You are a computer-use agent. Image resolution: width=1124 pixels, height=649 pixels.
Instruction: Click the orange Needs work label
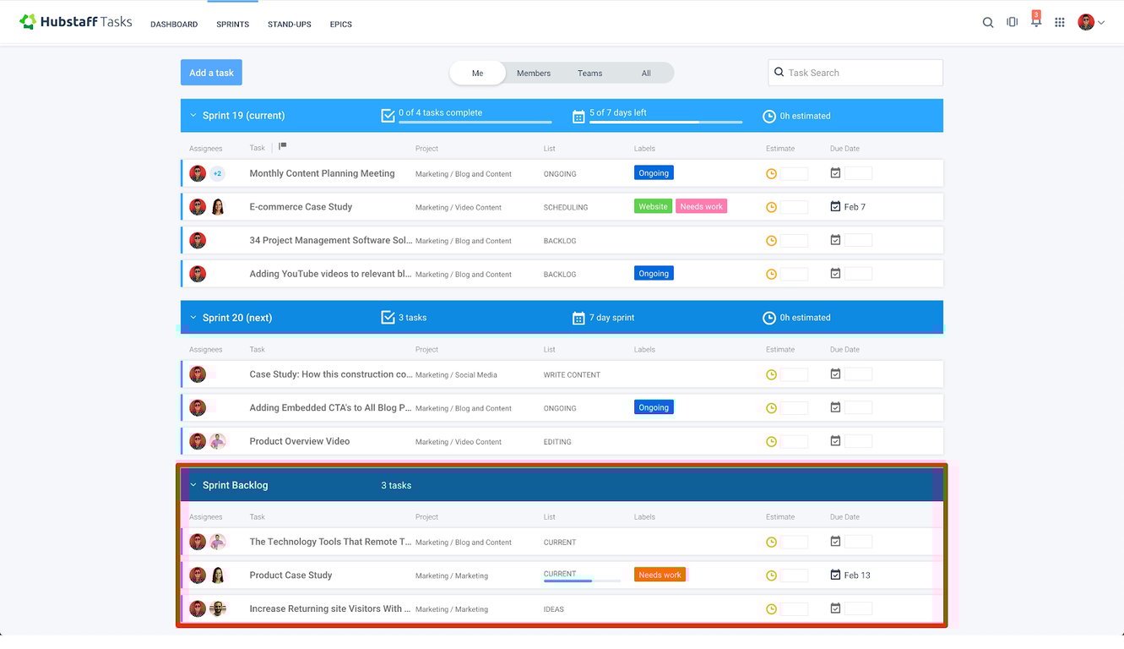click(x=660, y=575)
